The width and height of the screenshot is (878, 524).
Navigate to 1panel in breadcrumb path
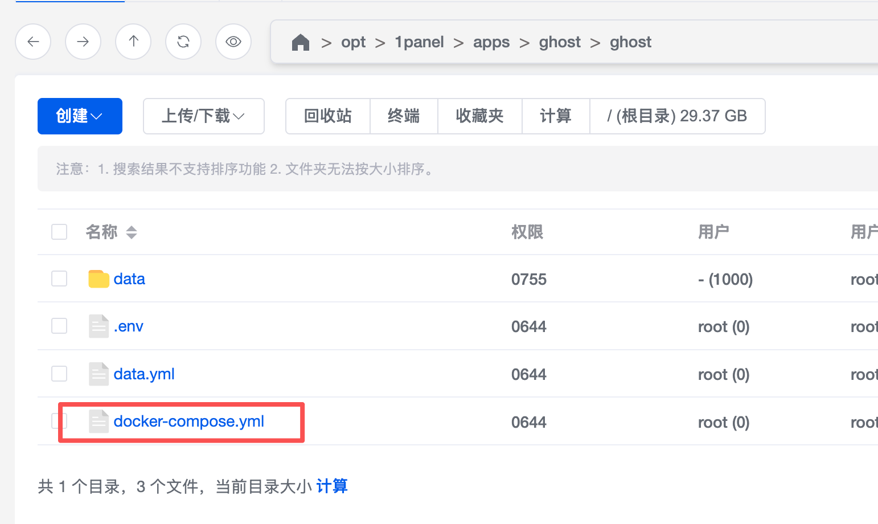click(419, 42)
